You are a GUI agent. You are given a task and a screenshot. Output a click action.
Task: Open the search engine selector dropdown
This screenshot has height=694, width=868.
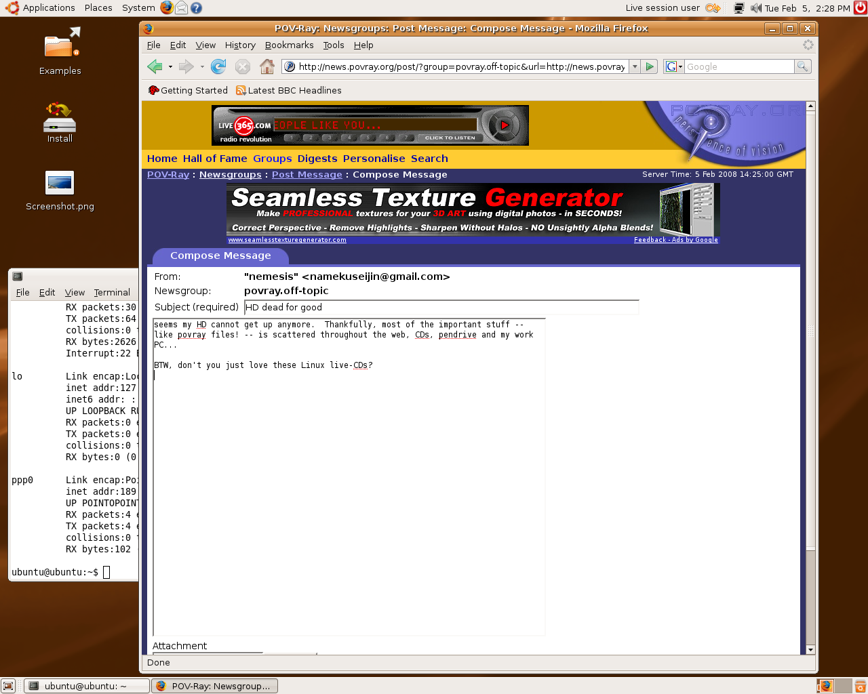pos(673,66)
